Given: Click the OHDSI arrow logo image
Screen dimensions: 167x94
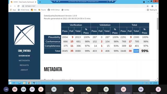Looking at the screenshot, I should coord(24,35).
